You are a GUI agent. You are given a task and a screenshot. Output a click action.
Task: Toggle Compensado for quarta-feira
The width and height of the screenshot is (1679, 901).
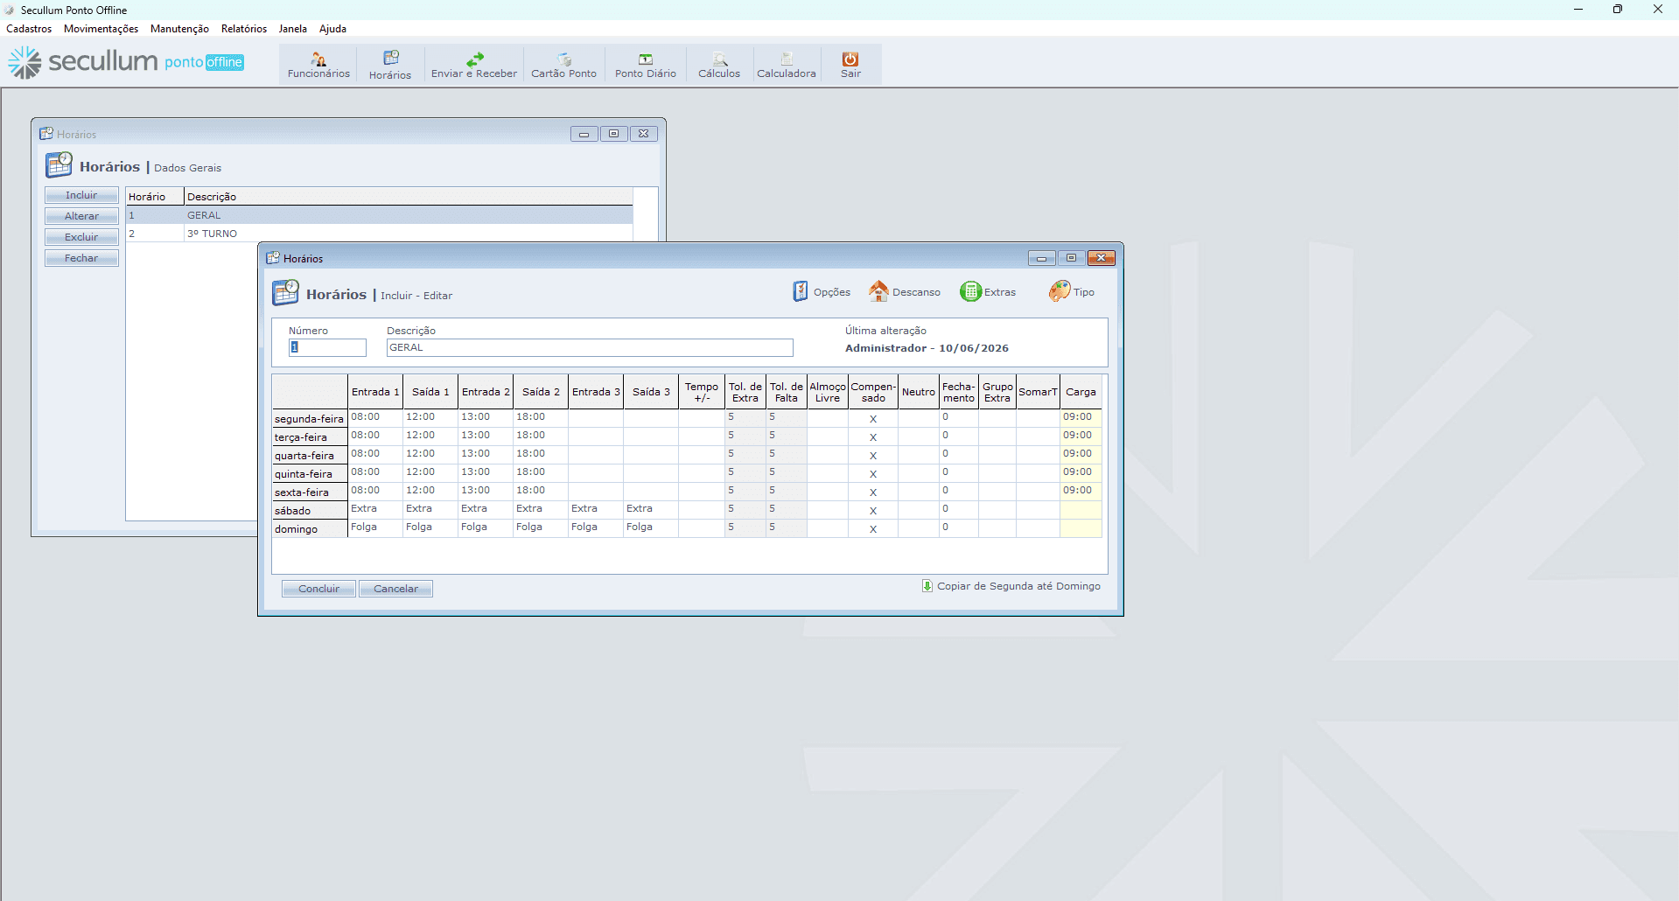(x=873, y=455)
